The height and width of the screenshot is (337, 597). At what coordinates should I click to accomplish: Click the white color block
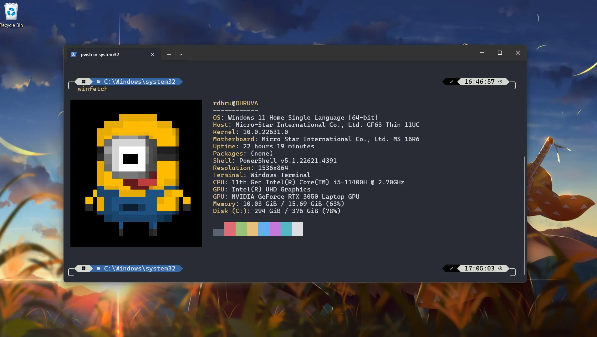pyautogui.click(x=298, y=229)
